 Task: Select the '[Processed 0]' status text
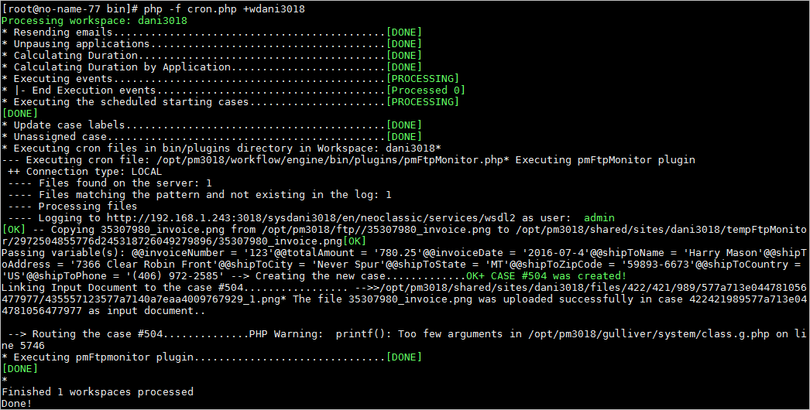pyautogui.click(x=425, y=91)
